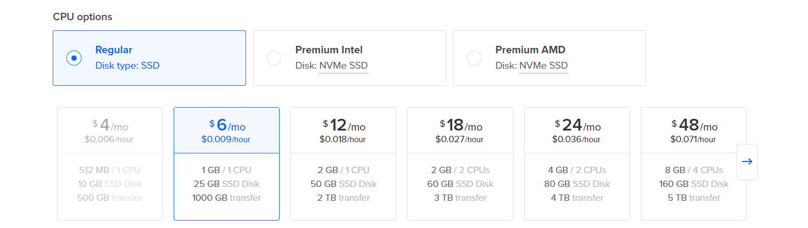Click the Regular option title
The width and height of the screenshot is (808, 228).
113,50
